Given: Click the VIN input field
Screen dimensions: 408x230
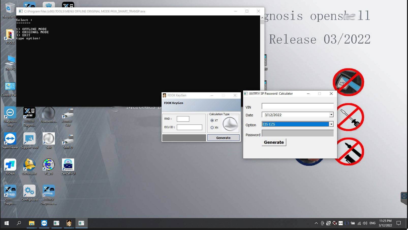Looking at the screenshot, I should point(297,106).
